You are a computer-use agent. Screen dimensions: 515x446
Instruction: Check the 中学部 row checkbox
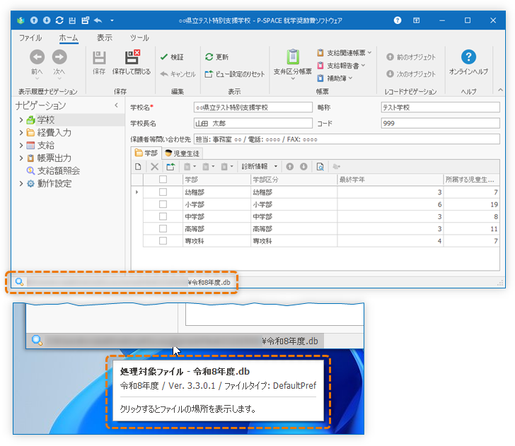pyautogui.click(x=163, y=216)
